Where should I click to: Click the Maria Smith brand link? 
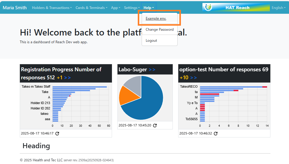[x=15, y=8]
